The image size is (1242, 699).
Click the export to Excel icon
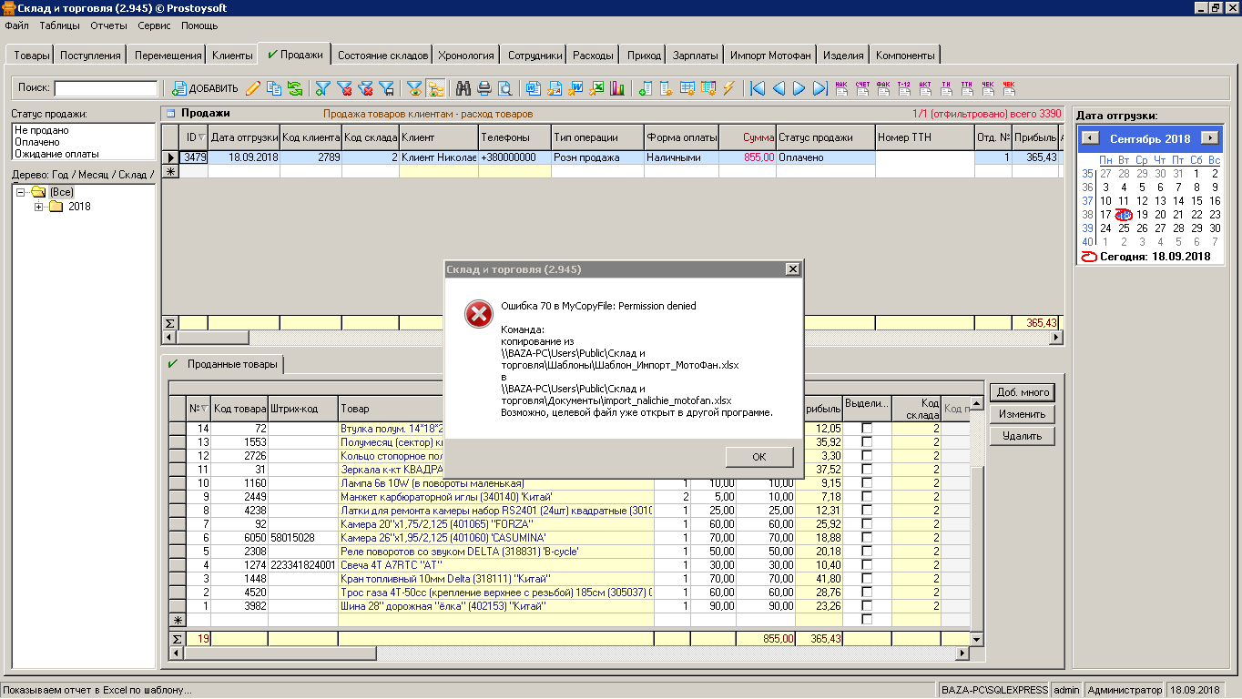click(x=597, y=88)
